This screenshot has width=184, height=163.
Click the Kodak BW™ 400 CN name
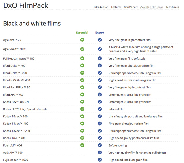(x=16, y=102)
